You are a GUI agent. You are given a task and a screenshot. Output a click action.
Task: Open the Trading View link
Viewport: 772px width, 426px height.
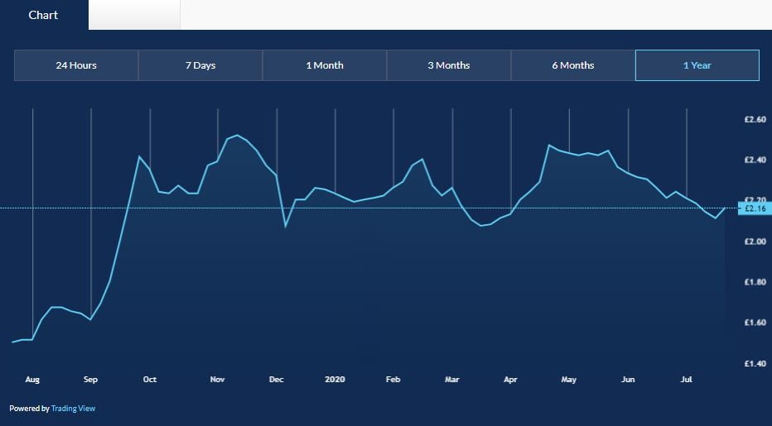coord(74,409)
